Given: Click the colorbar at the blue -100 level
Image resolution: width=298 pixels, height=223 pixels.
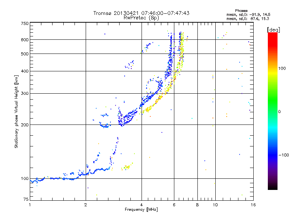Looking at the screenshot, I should click(273, 155).
